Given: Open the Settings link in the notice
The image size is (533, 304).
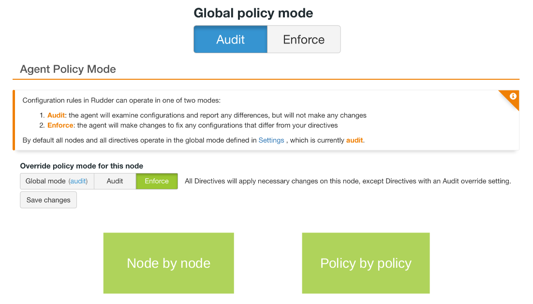Looking at the screenshot, I should (x=271, y=141).
